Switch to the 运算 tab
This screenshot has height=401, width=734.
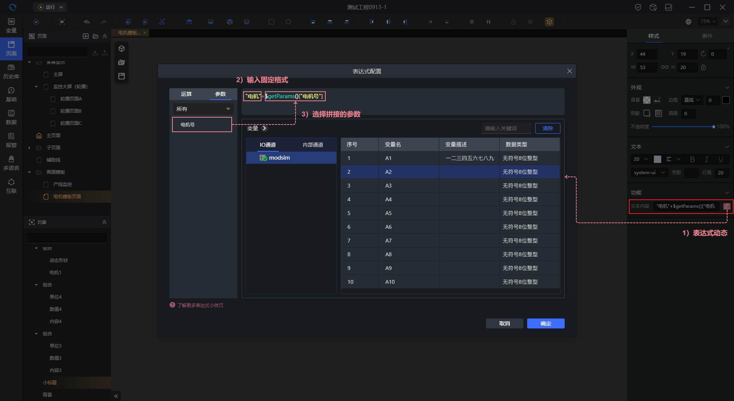point(186,94)
